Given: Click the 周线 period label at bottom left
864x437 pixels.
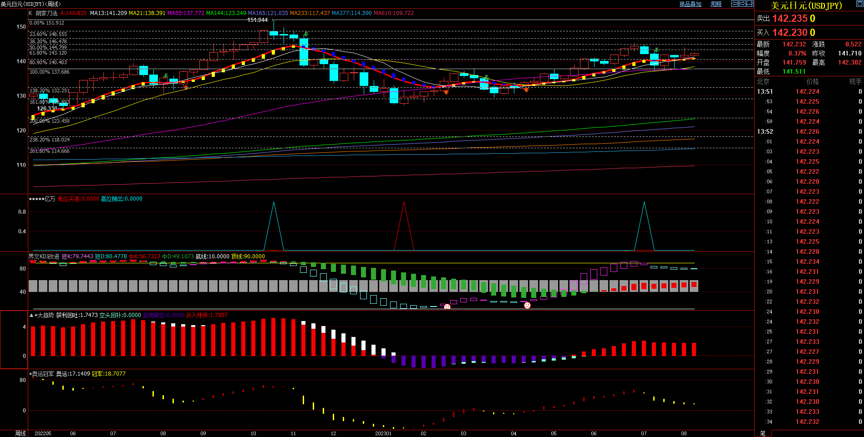Looking at the screenshot, I should 20,433.
